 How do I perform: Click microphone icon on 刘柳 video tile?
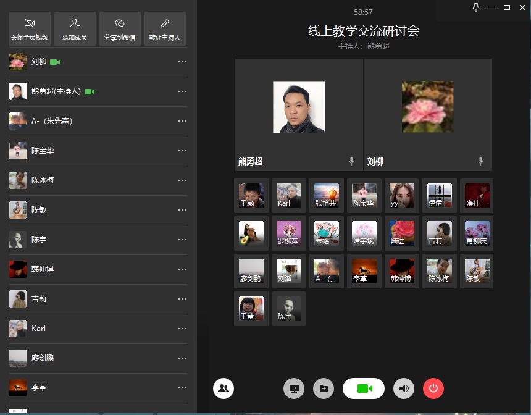480,161
